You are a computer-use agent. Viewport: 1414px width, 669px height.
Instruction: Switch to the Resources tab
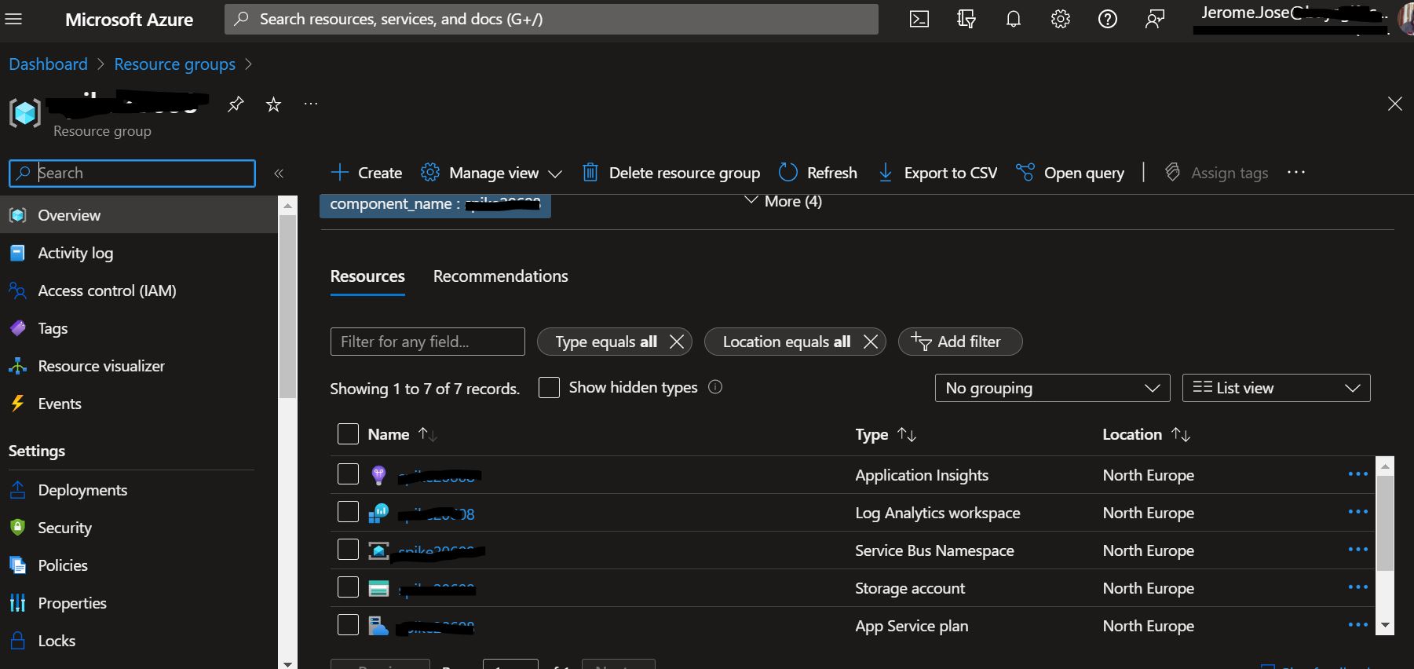[x=367, y=276]
